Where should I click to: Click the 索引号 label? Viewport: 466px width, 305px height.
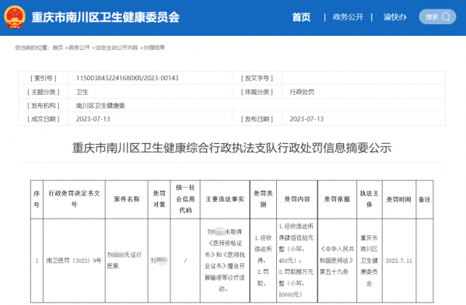[44, 78]
